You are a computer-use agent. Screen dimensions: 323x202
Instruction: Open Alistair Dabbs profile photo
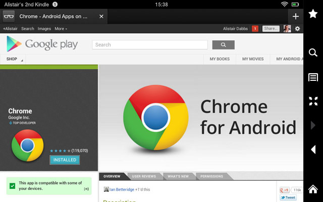click(x=287, y=29)
